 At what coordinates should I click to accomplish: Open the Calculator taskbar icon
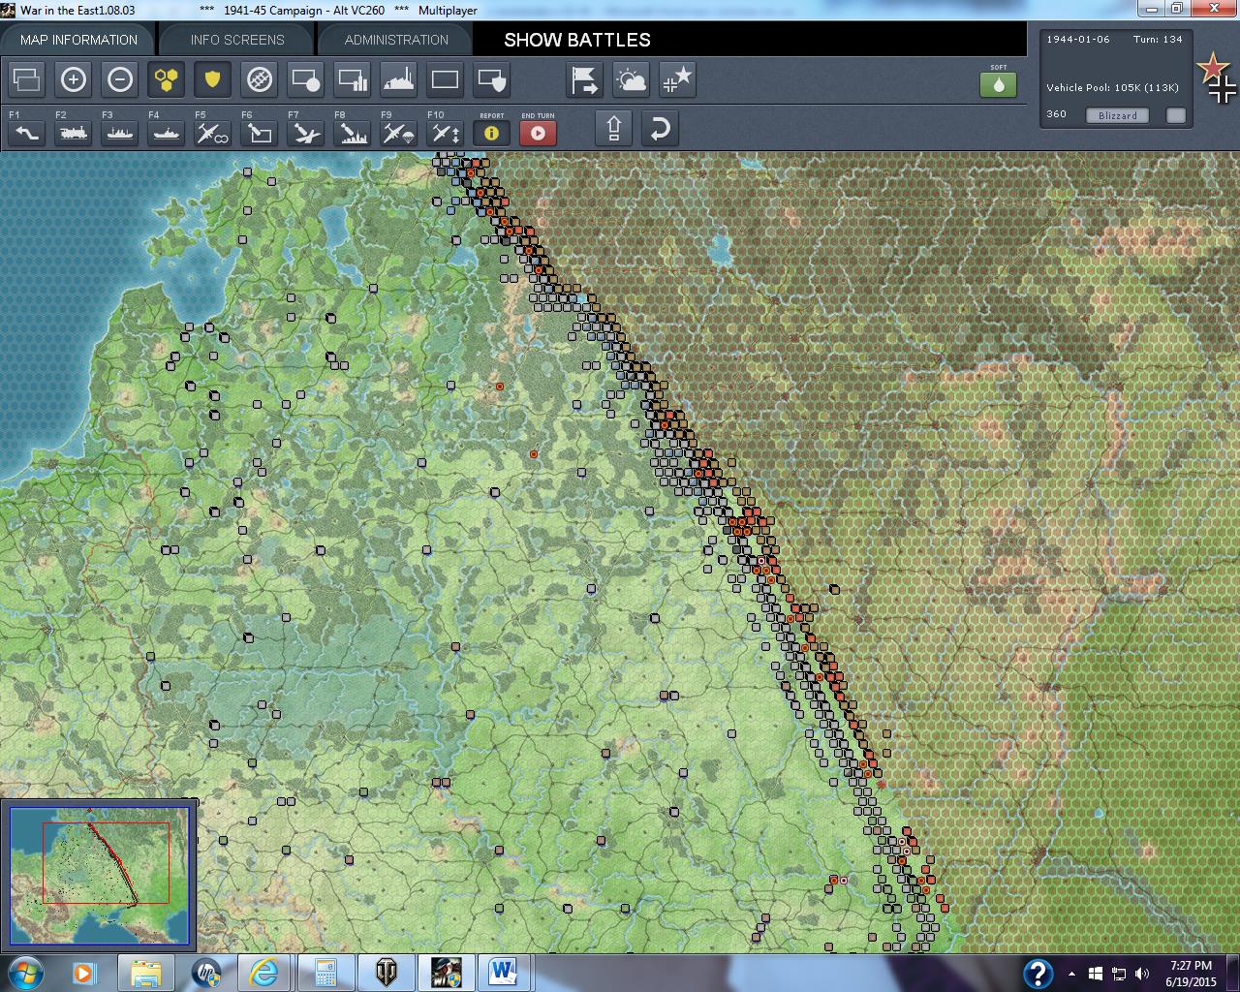tap(325, 973)
